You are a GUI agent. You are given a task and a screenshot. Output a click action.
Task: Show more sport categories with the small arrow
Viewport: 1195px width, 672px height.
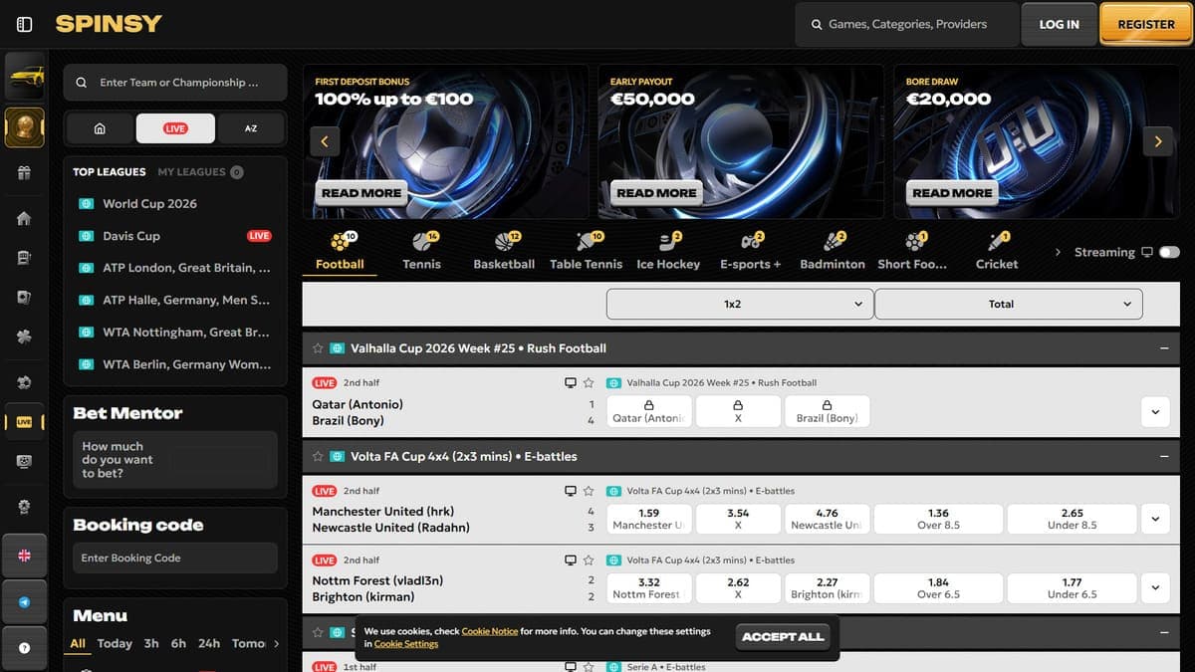[x=1058, y=252]
